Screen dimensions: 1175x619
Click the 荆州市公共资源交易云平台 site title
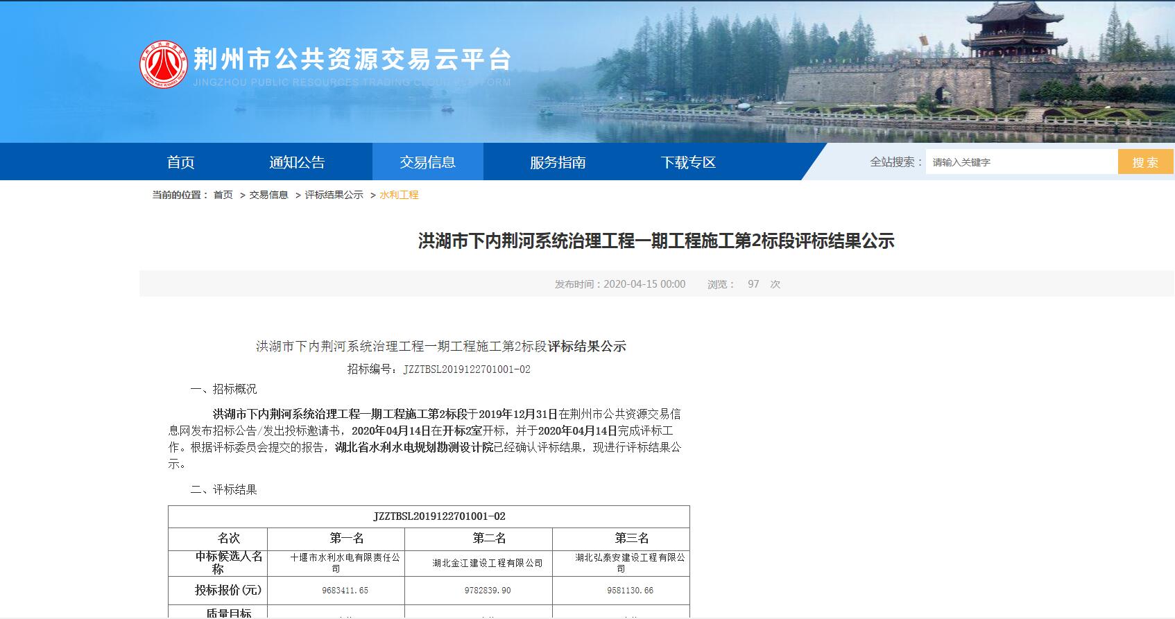click(x=352, y=60)
